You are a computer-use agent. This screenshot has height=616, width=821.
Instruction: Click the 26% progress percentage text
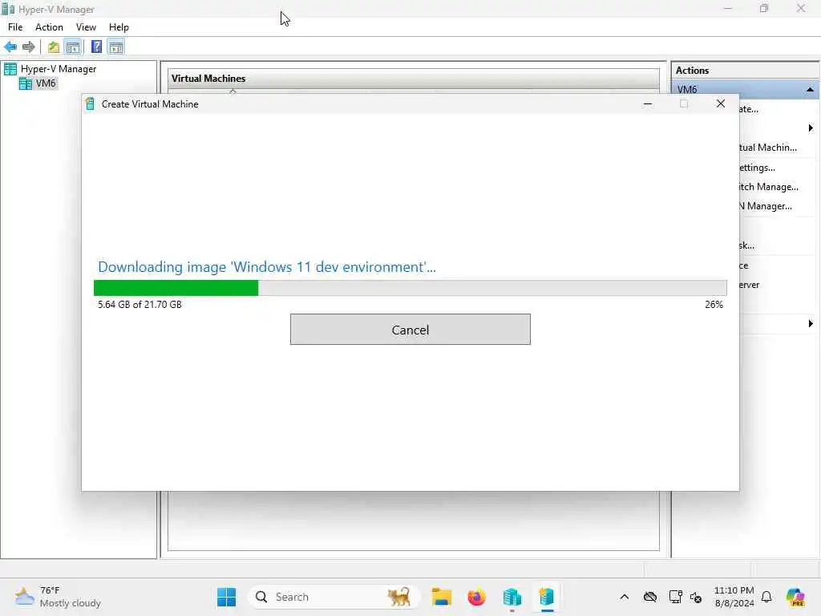point(714,304)
